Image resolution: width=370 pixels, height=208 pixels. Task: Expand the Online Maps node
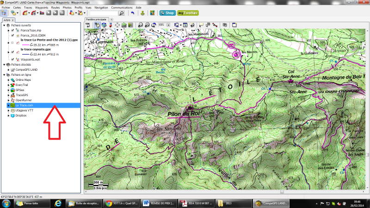pos(8,80)
